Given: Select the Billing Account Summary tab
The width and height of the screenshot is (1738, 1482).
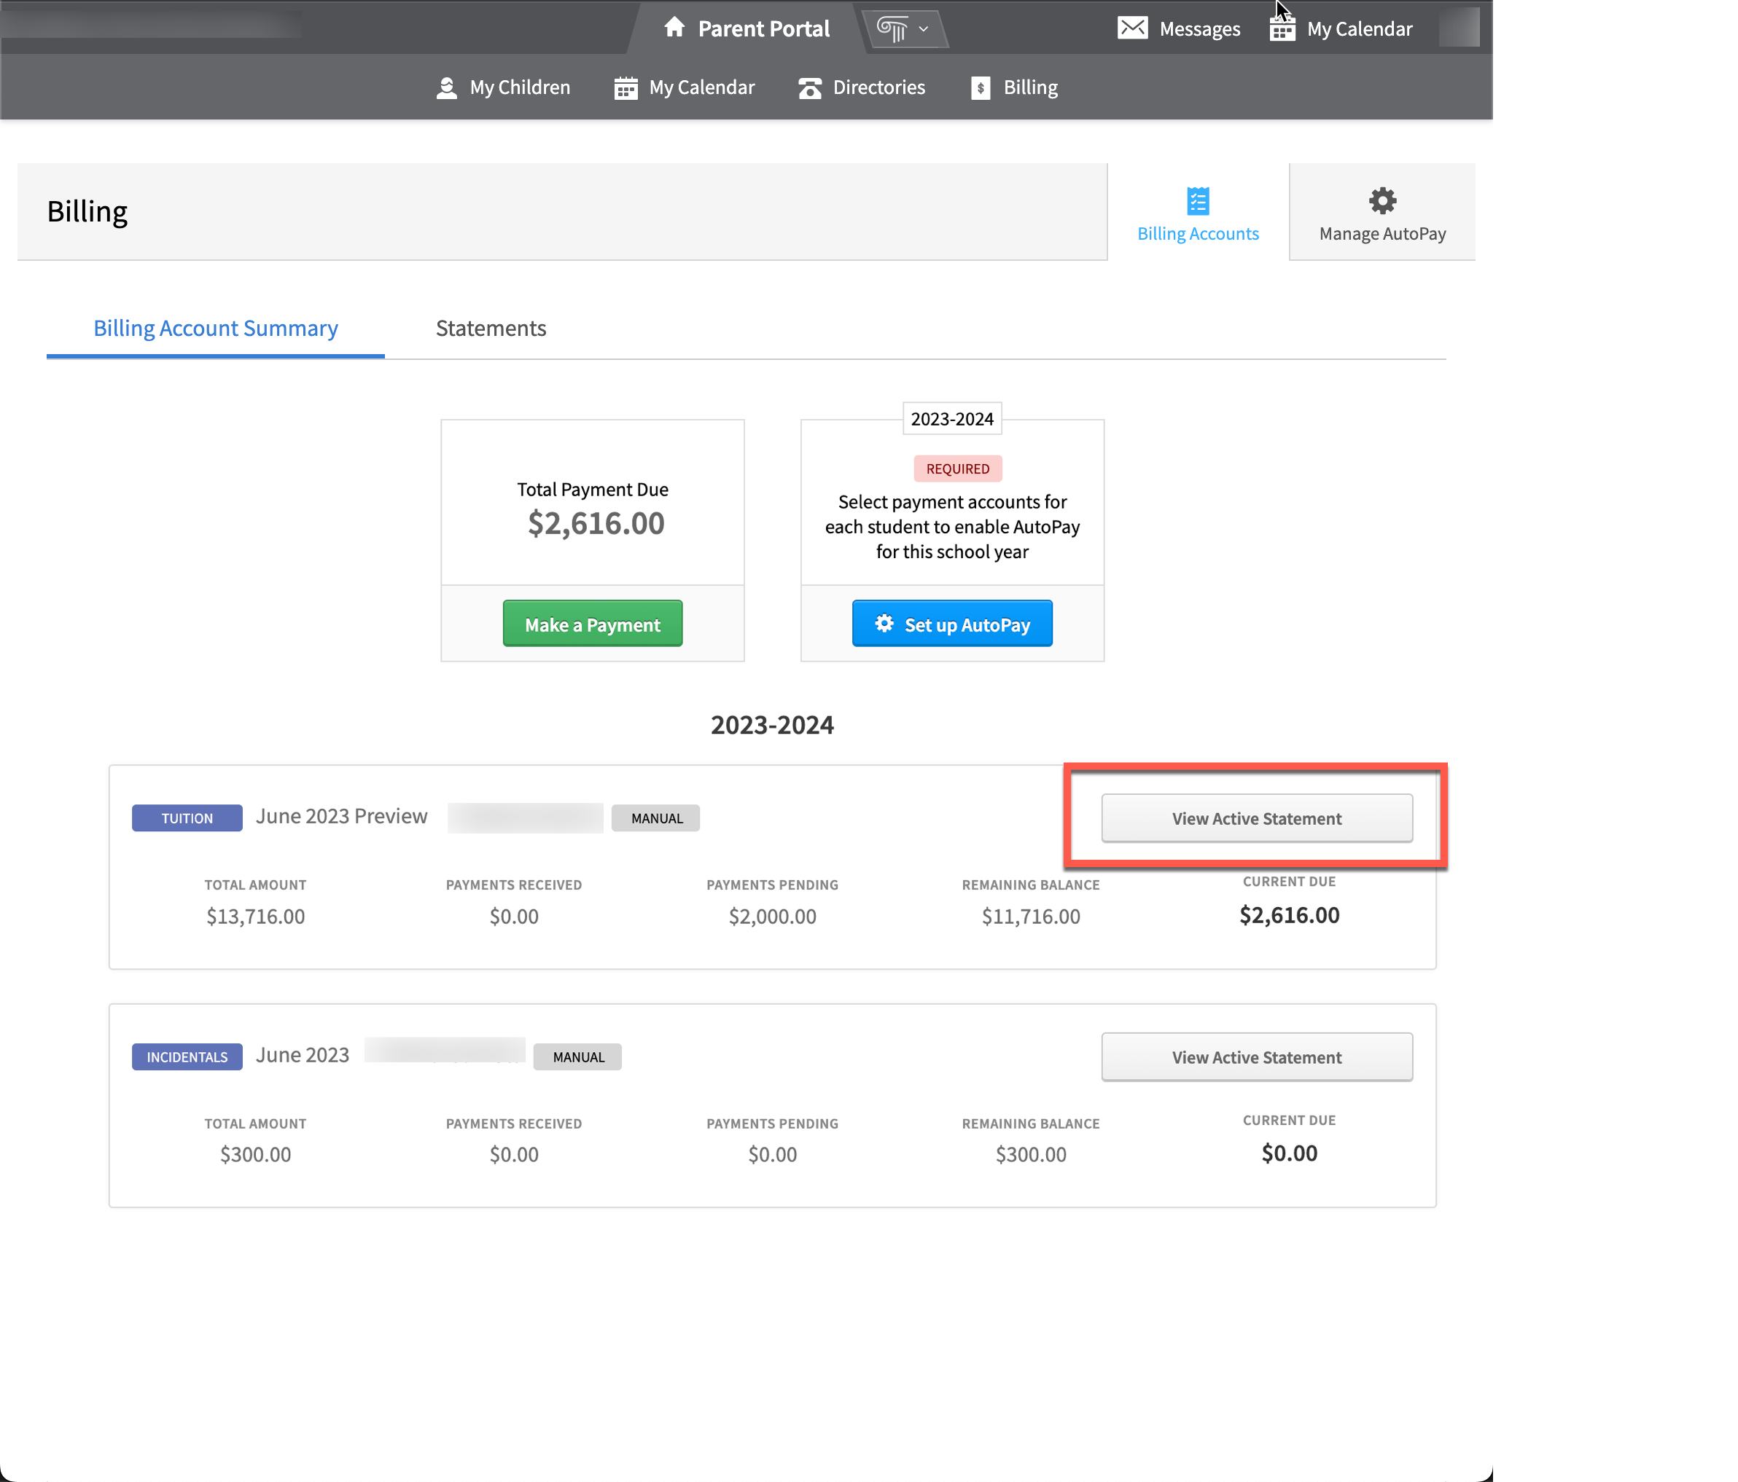Looking at the screenshot, I should pos(215,328).
